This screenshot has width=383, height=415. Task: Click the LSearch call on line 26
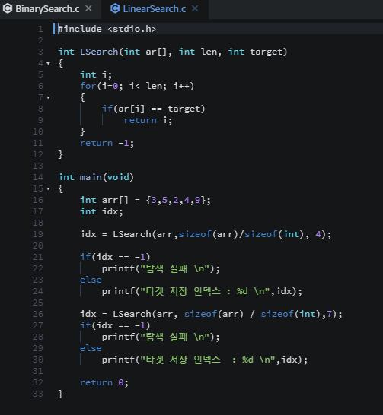[x=228, y=314]
